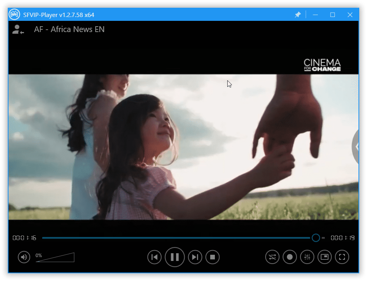Switch to picture-in-picture mini mode
The image size is (367, 281).
(324, 257)
